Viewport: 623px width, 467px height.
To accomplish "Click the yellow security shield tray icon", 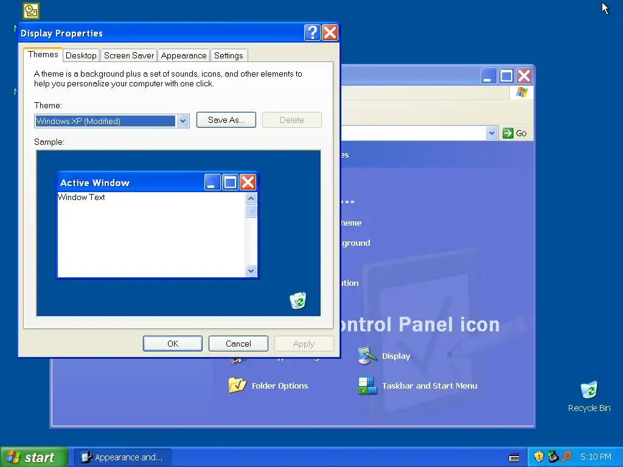I will coord(539,457).
